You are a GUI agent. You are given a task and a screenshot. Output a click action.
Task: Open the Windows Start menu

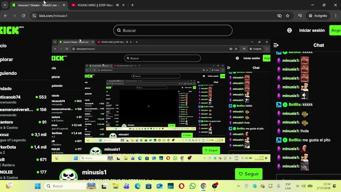point(38,186)
